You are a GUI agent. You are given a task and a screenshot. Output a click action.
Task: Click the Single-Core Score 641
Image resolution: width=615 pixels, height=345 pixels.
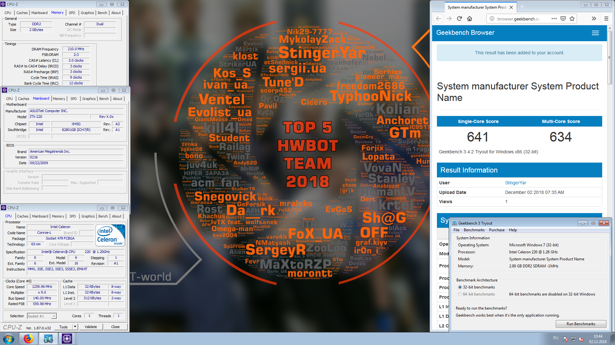(x=478, y=137)
